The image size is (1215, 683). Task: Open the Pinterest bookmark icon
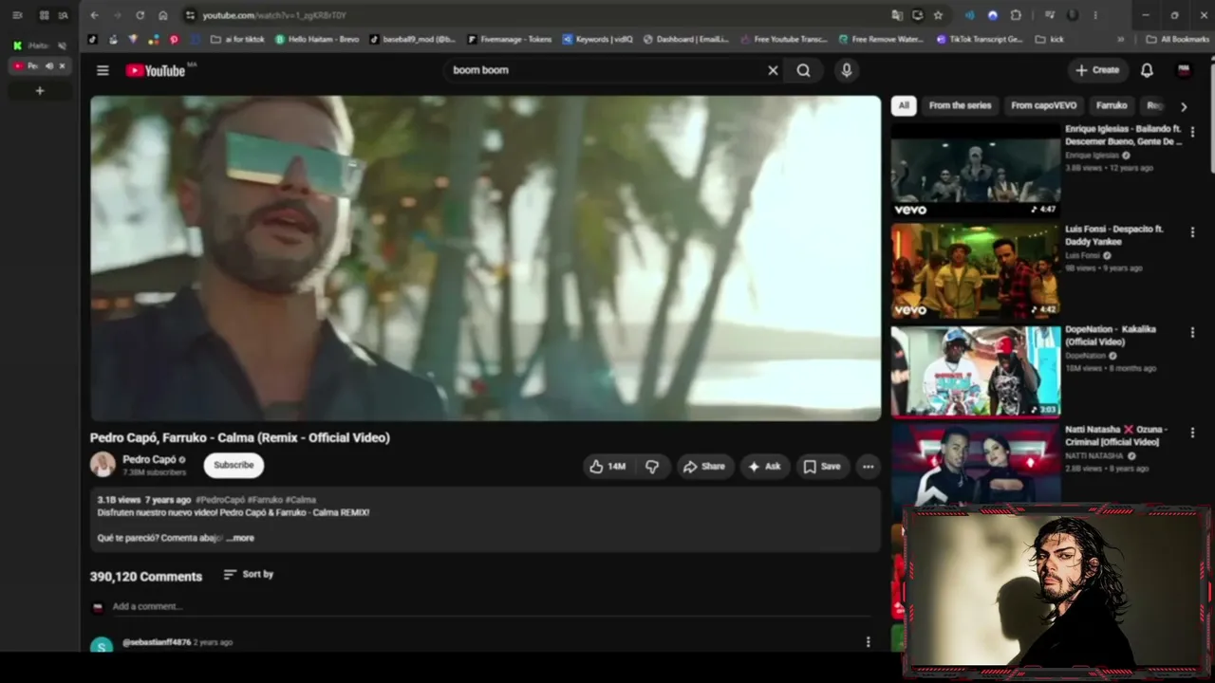tap(174, 40)
